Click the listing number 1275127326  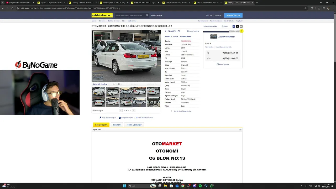coord(186,41)
